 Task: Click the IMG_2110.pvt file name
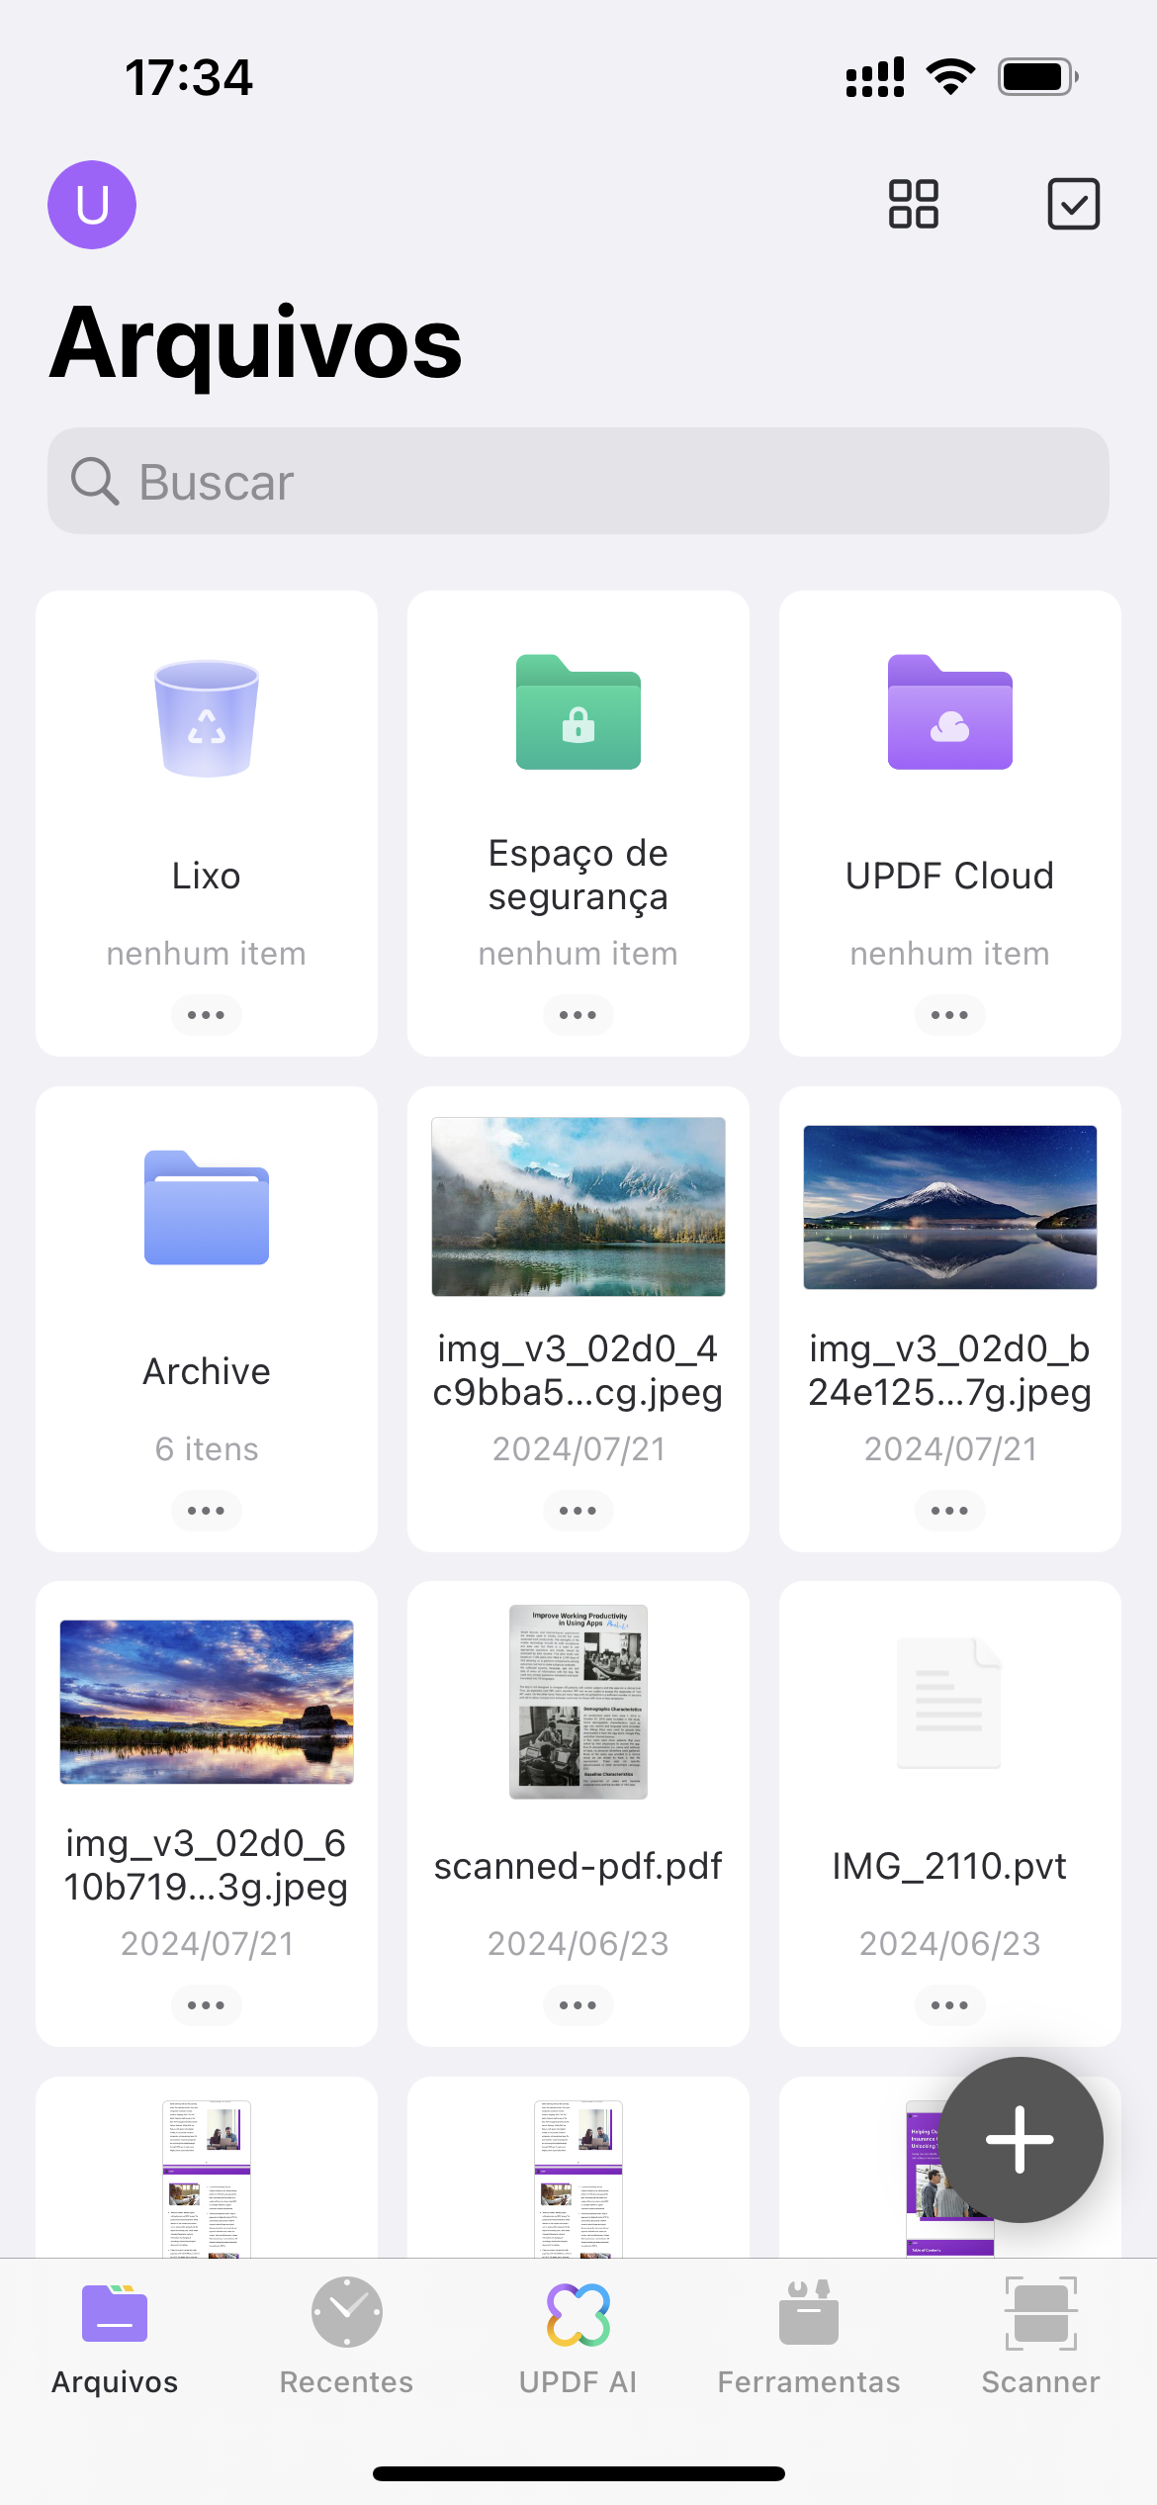(950, 1866)
